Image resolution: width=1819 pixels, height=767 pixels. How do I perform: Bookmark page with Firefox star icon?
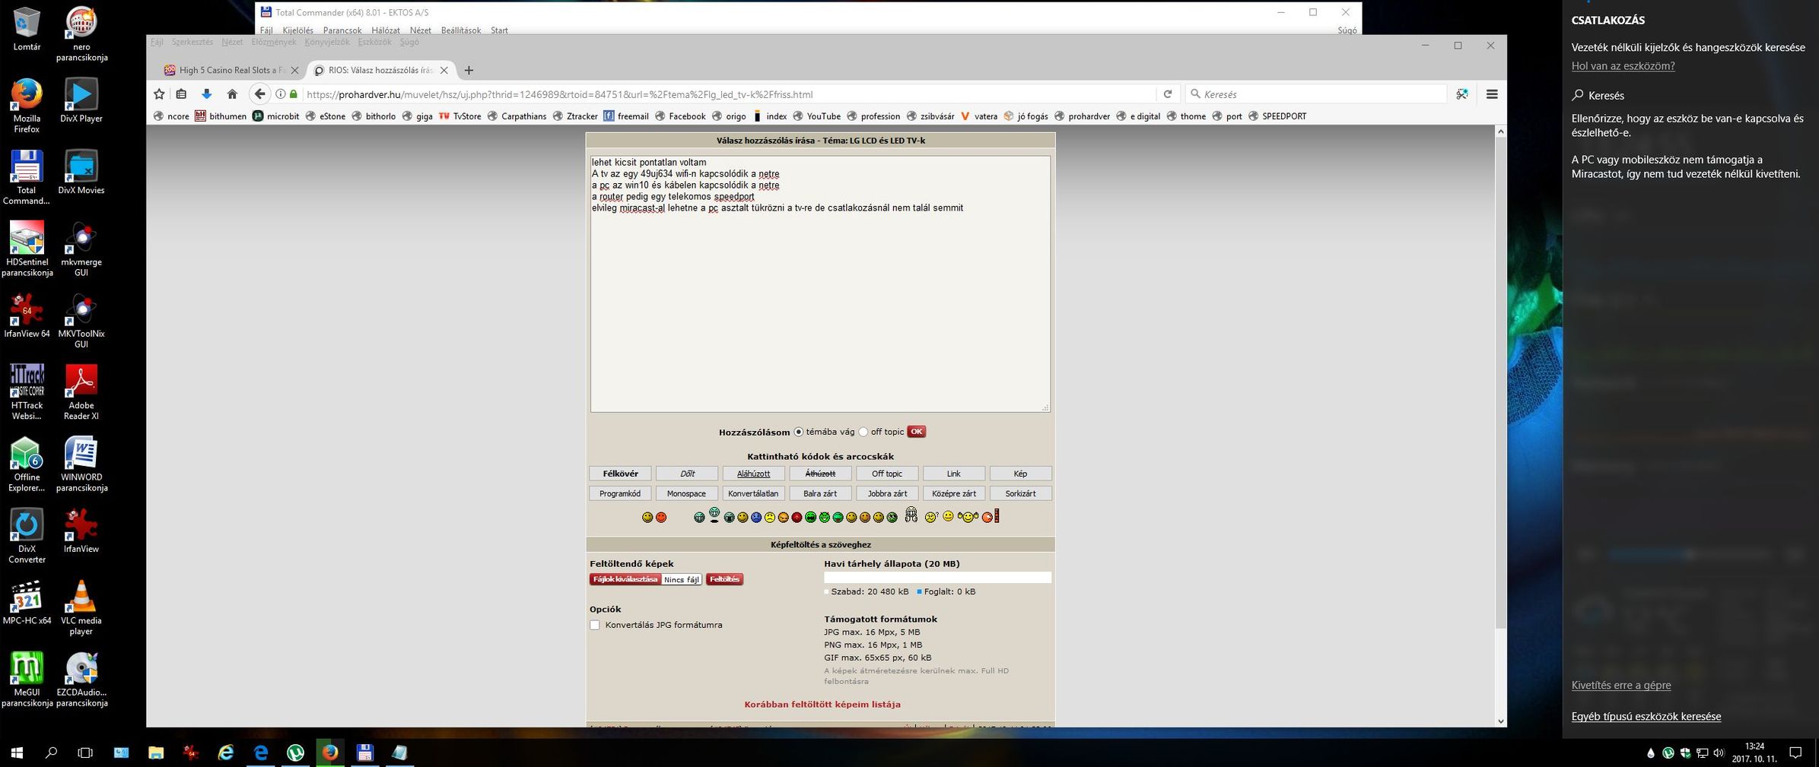[x=159, y=94]
